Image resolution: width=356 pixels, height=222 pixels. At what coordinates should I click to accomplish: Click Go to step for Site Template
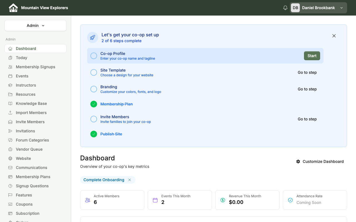coord(307,72)
